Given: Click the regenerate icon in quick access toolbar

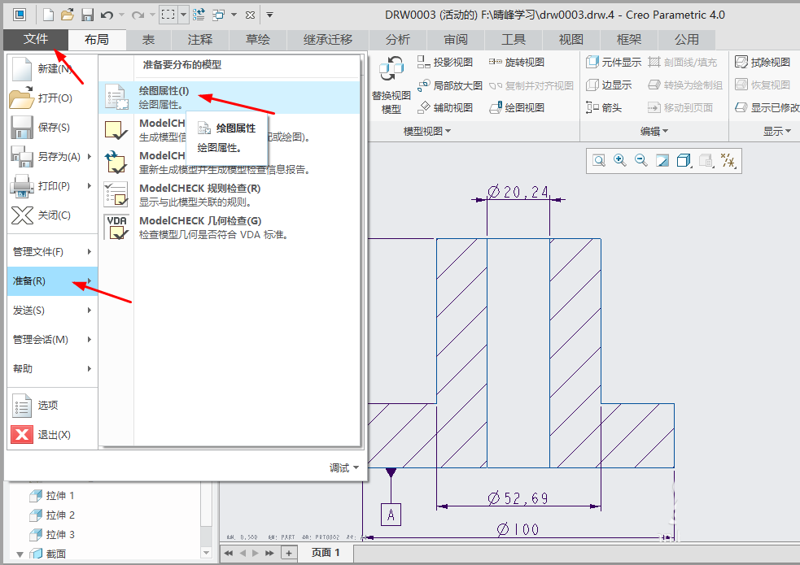Looking at the screenshot, I should coord(199,15).
